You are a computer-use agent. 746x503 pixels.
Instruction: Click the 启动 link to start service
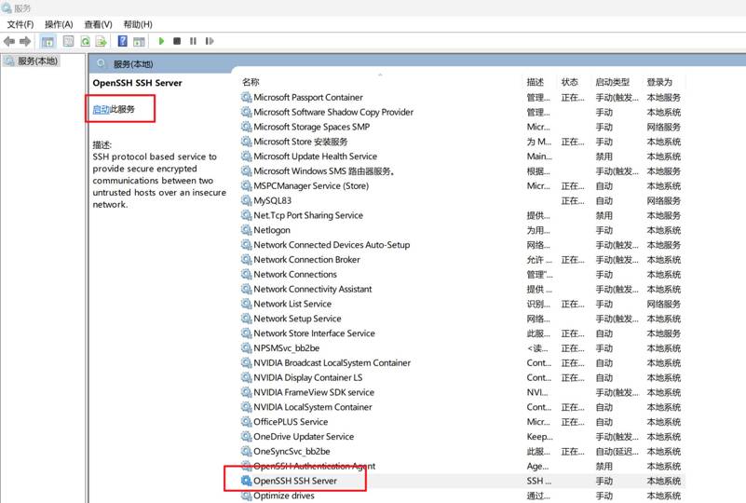(101, 109)
